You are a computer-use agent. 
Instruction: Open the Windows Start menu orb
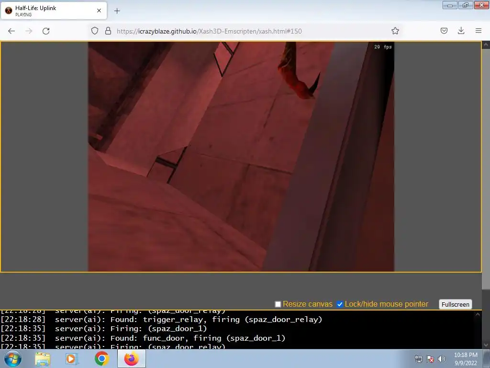13,358
